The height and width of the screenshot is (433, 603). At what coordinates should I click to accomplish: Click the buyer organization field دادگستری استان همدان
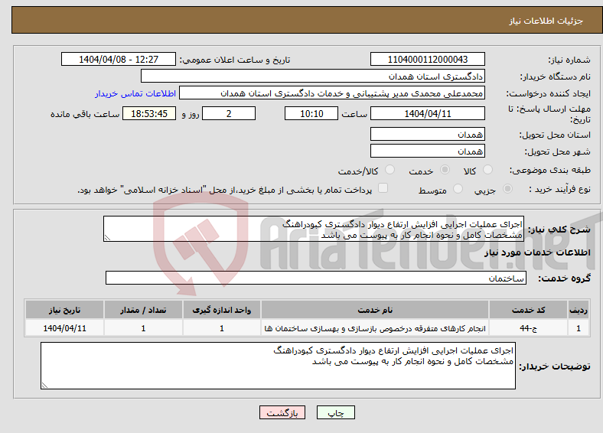[x=313, y=77]
